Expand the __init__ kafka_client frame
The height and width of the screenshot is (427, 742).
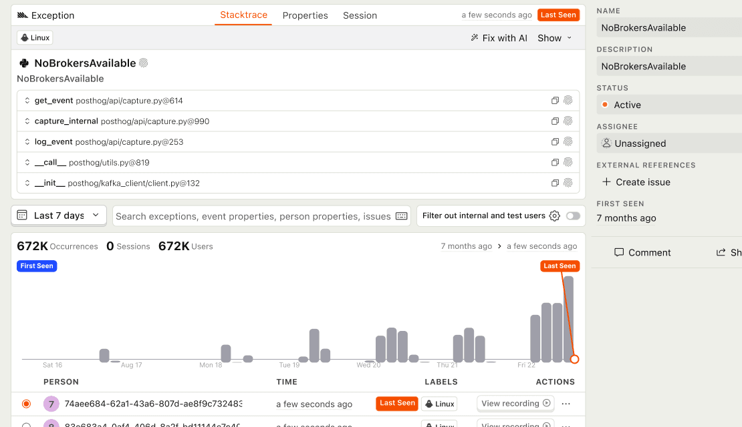[x=27, y=183]
